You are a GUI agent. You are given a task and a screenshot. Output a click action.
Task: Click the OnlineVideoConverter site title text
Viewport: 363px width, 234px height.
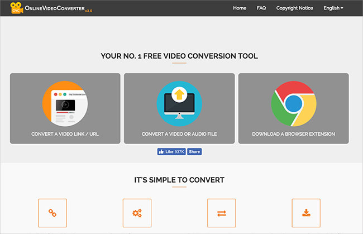55,8
